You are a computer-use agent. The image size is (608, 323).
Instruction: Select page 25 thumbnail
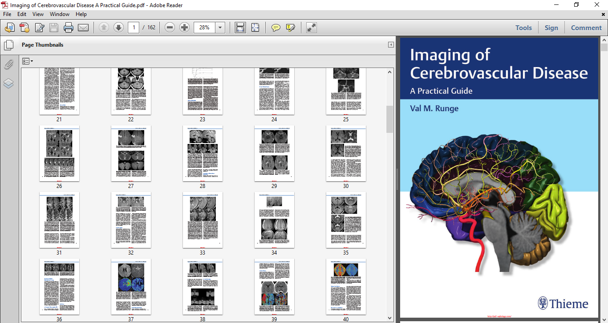pos(346,91)
